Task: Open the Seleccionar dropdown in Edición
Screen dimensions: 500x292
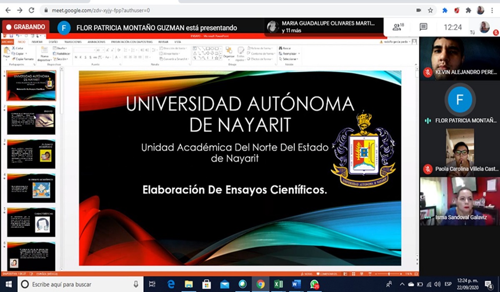Action: tap(289, 59)
